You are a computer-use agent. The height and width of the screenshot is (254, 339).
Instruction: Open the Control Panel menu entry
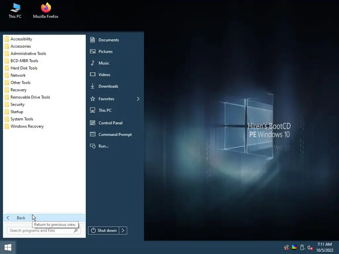pos(115,123)
